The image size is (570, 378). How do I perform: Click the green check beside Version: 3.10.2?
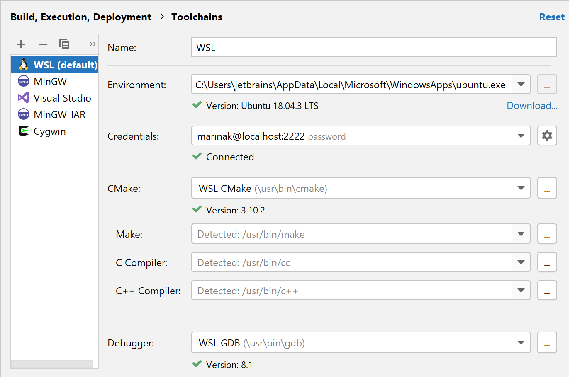(x=197, y=209)
